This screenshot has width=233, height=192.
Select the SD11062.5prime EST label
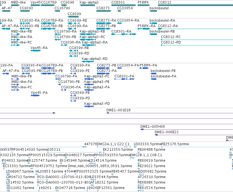pyautogui.click(x=20, y=188)
